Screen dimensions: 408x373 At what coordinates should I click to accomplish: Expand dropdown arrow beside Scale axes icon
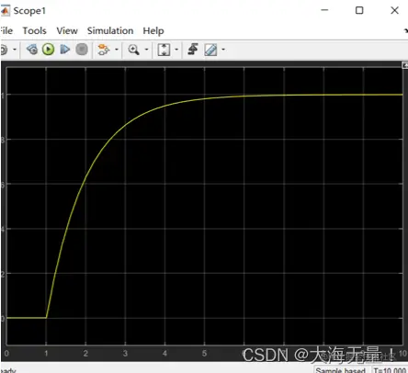point(176,50)
